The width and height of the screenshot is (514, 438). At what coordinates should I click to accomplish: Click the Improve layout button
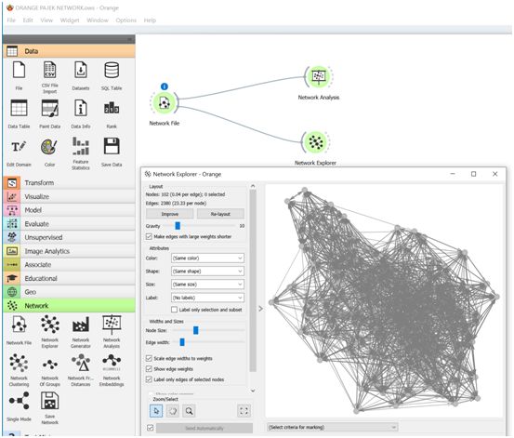pos(170,214)
